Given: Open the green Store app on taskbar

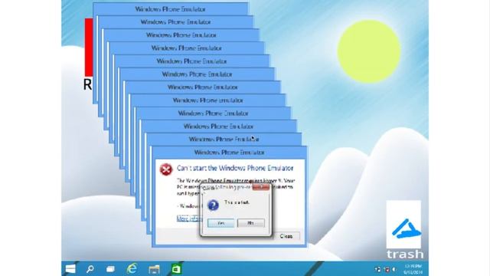Looking at the screenshot, I should 176,269.
